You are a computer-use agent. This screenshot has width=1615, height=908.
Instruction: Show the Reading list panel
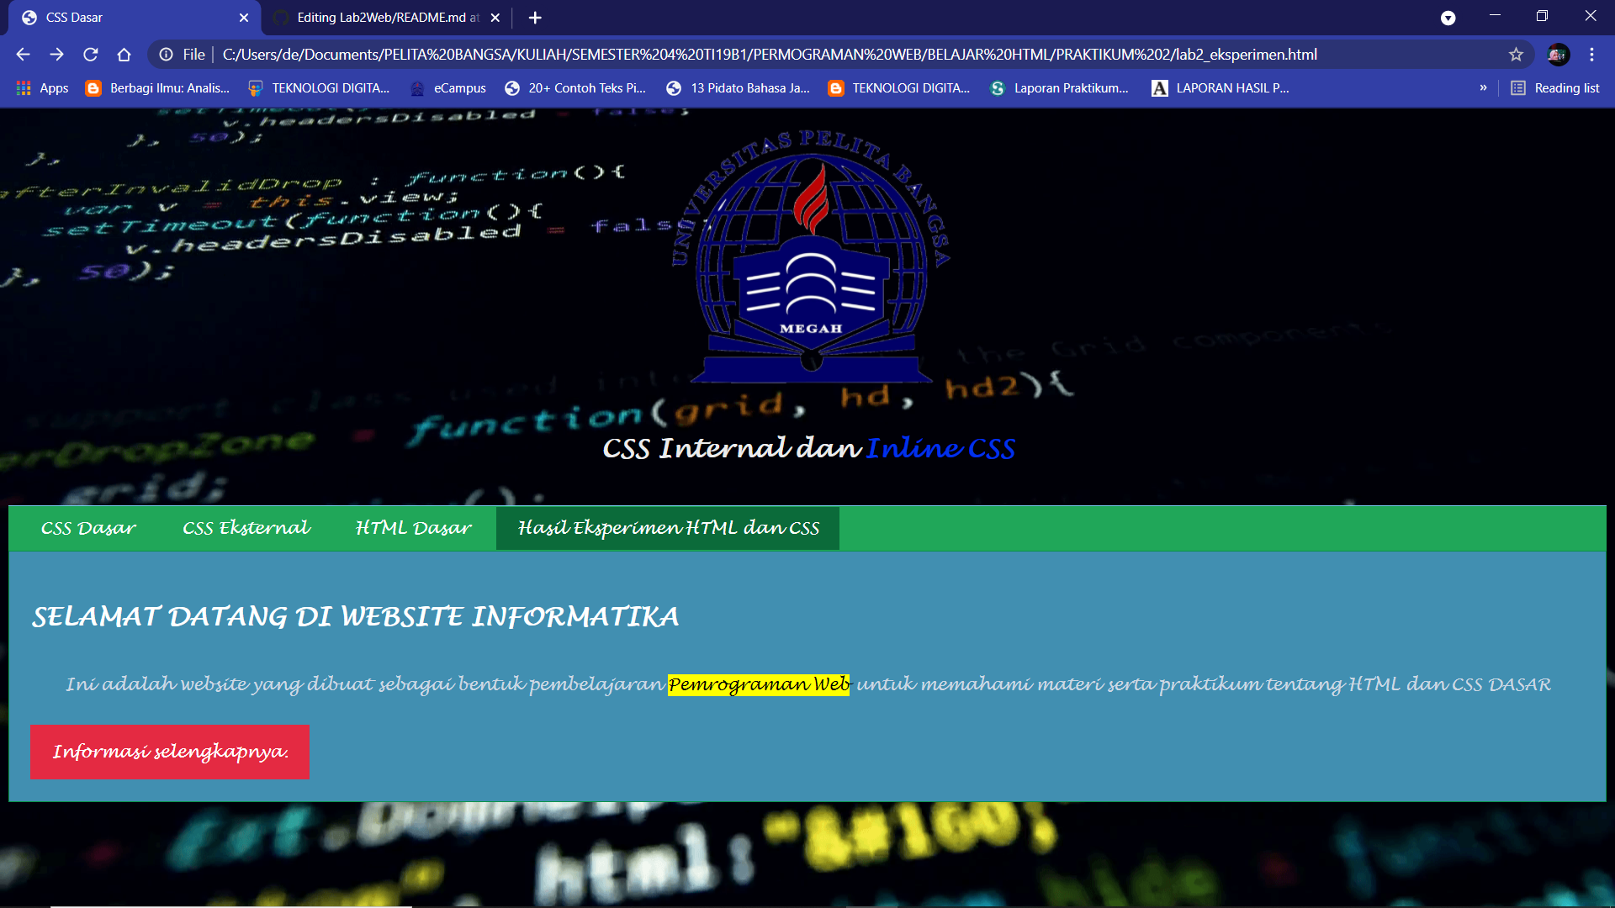click(x=1554, y=87)
